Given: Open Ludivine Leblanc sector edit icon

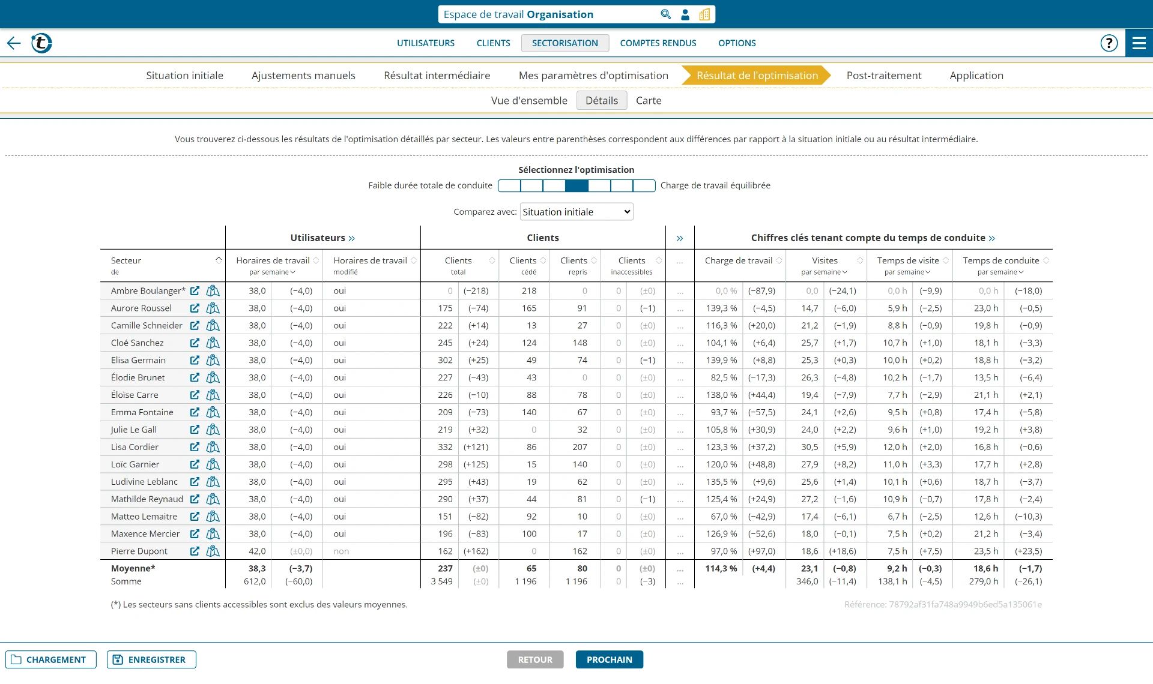Looking at the screenshot, I should (x=195, y=482).
